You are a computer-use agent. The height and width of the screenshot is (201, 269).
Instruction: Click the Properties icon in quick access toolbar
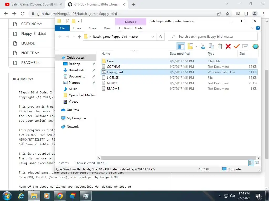tap(68, 21)
